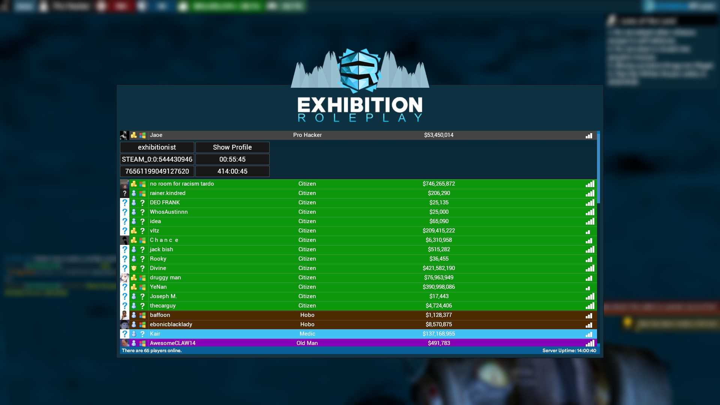The image size is (720, 405).
Task: Click the Exhibition Roleplay logo
Action: 360,85
